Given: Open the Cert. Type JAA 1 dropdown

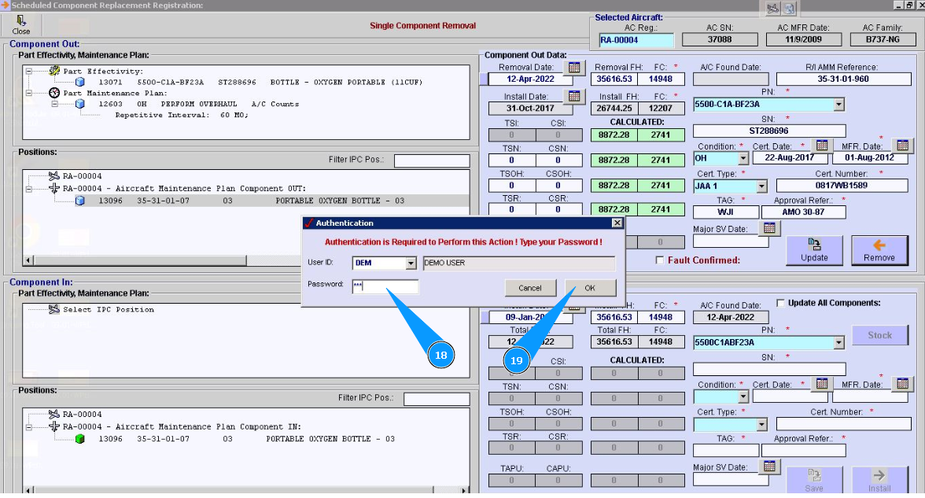Looking at the screenshot, I should pos(761,186).
